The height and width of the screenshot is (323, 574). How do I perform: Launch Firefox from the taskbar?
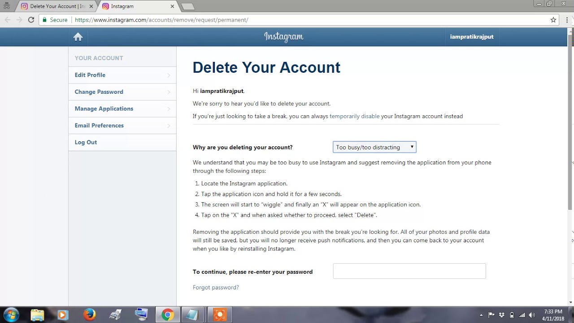pyautogui.click(x=89, y=315)
